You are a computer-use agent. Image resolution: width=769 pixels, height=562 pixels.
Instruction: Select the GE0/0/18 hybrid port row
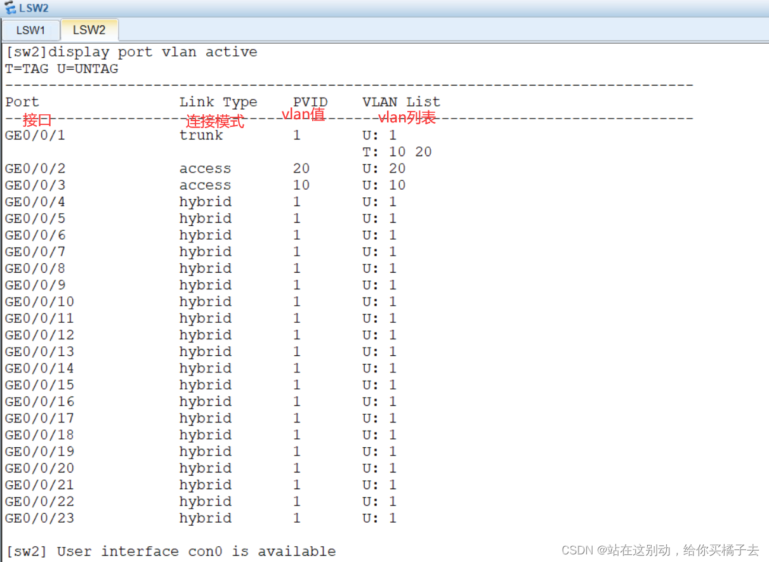point(190,435)
